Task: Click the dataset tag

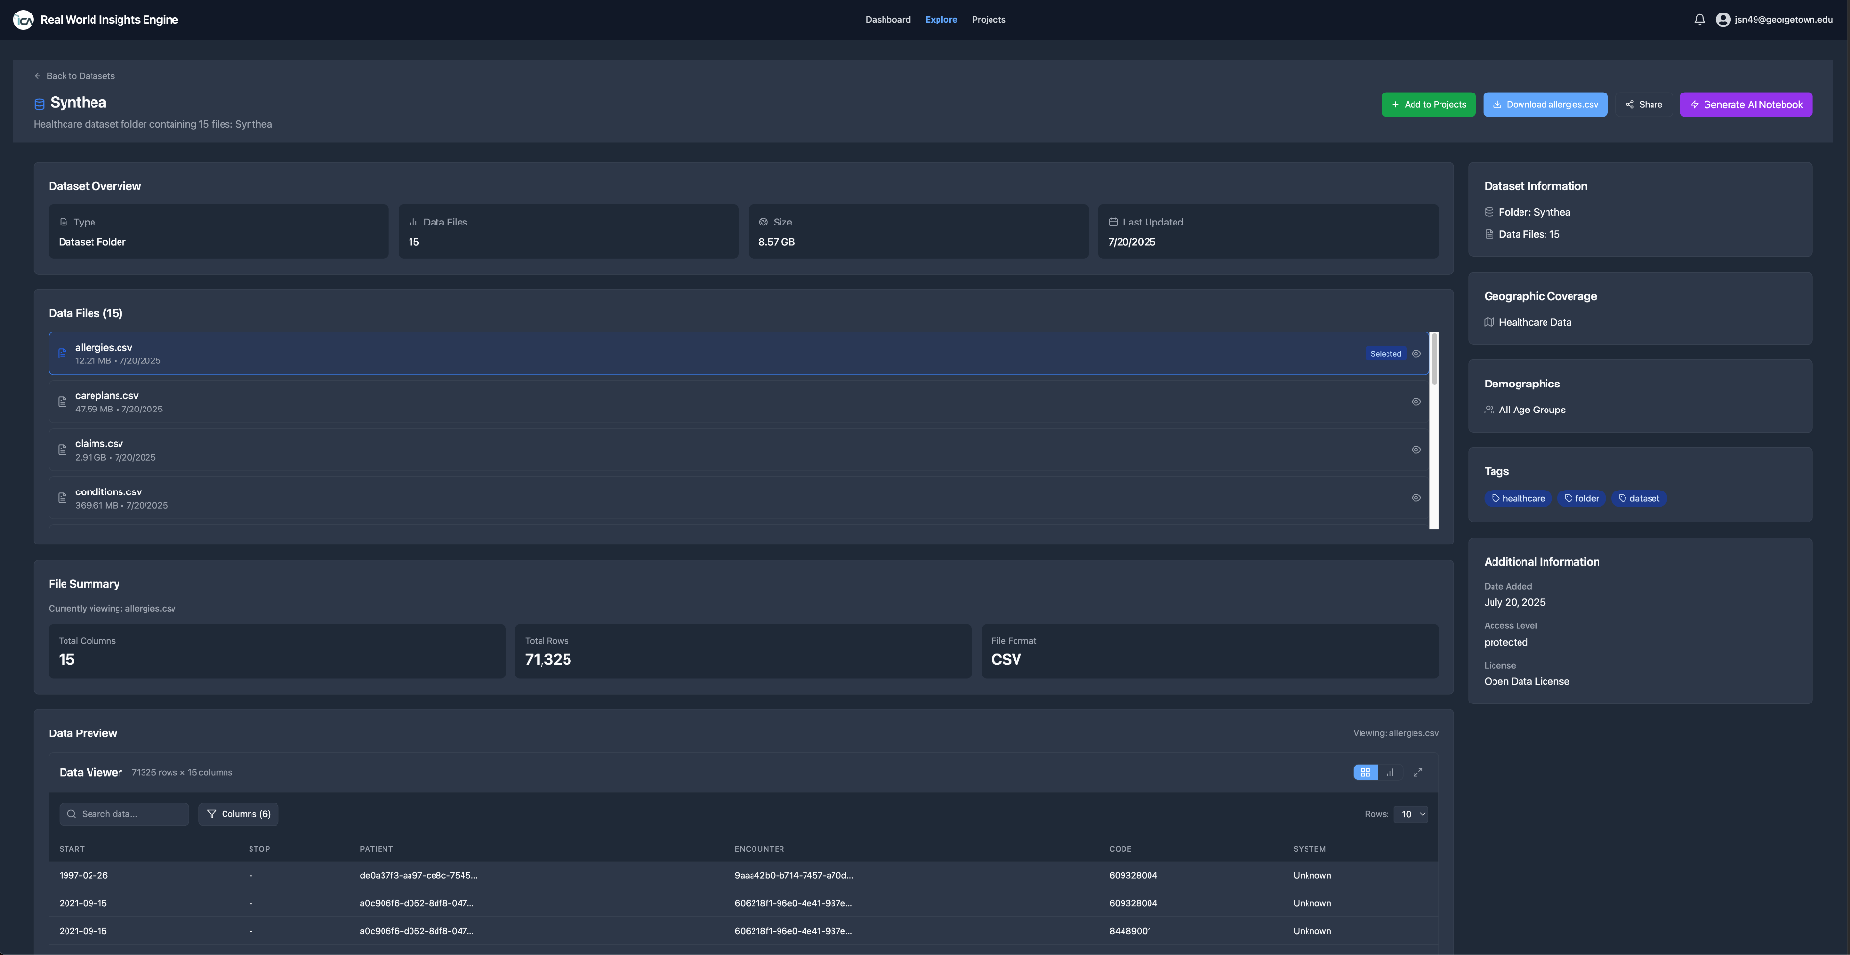Action: click(x=1638, y=498)
